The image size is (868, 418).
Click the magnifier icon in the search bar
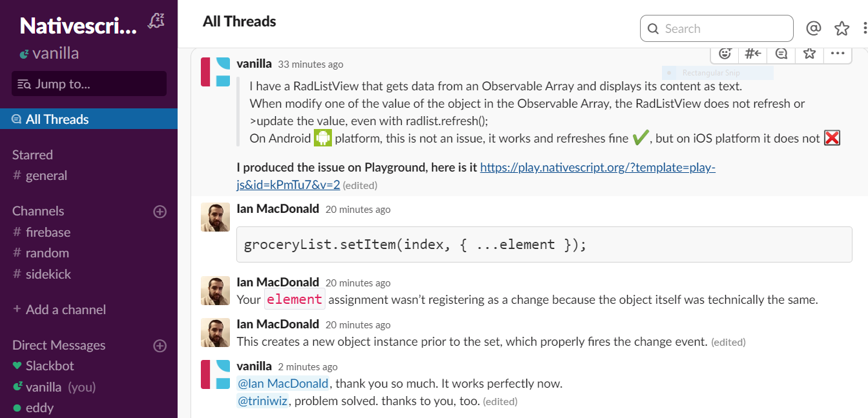point(653,28)
